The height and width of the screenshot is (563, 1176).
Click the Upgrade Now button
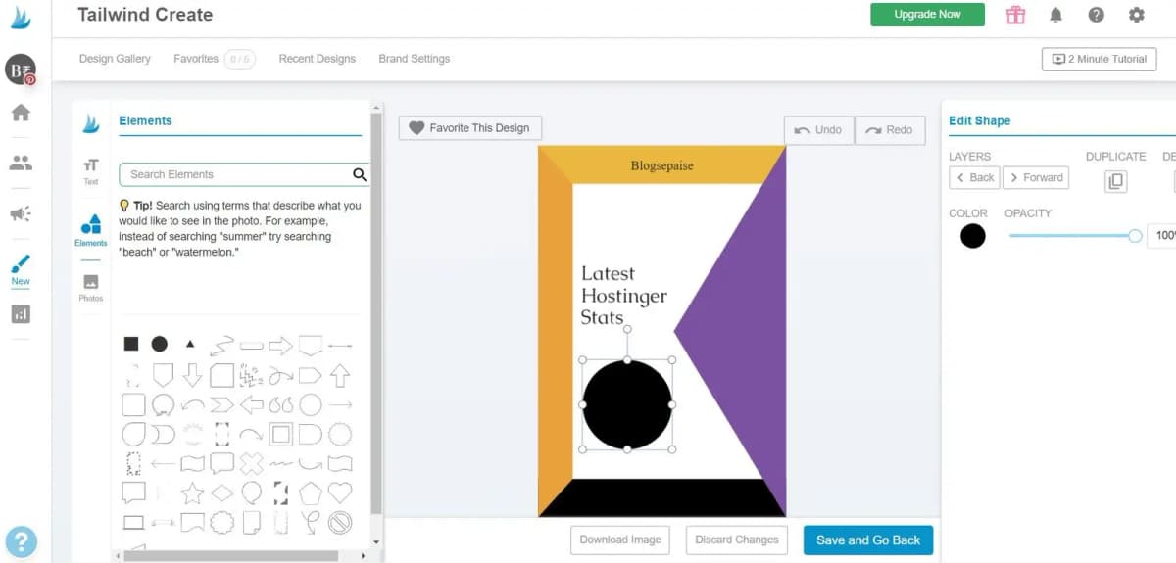[927, 15]
